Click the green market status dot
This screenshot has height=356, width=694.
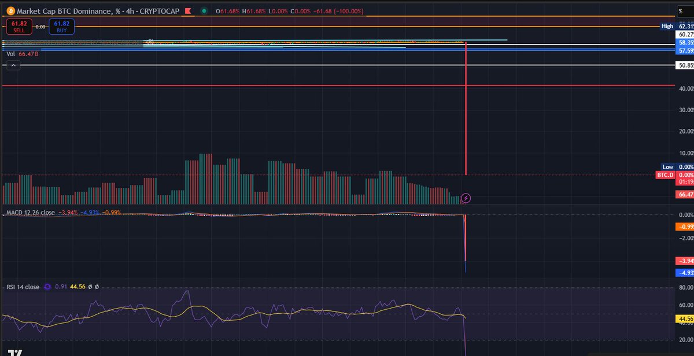coord(204,11)
